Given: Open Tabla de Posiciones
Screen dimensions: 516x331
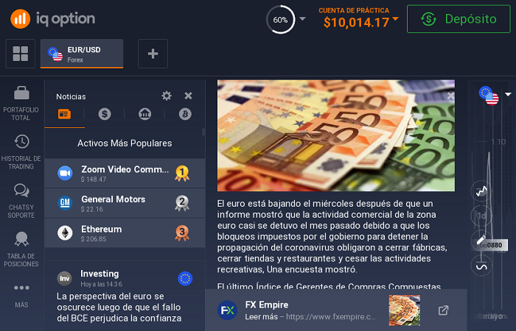Looking at the screenshot, I should point(21,249).
